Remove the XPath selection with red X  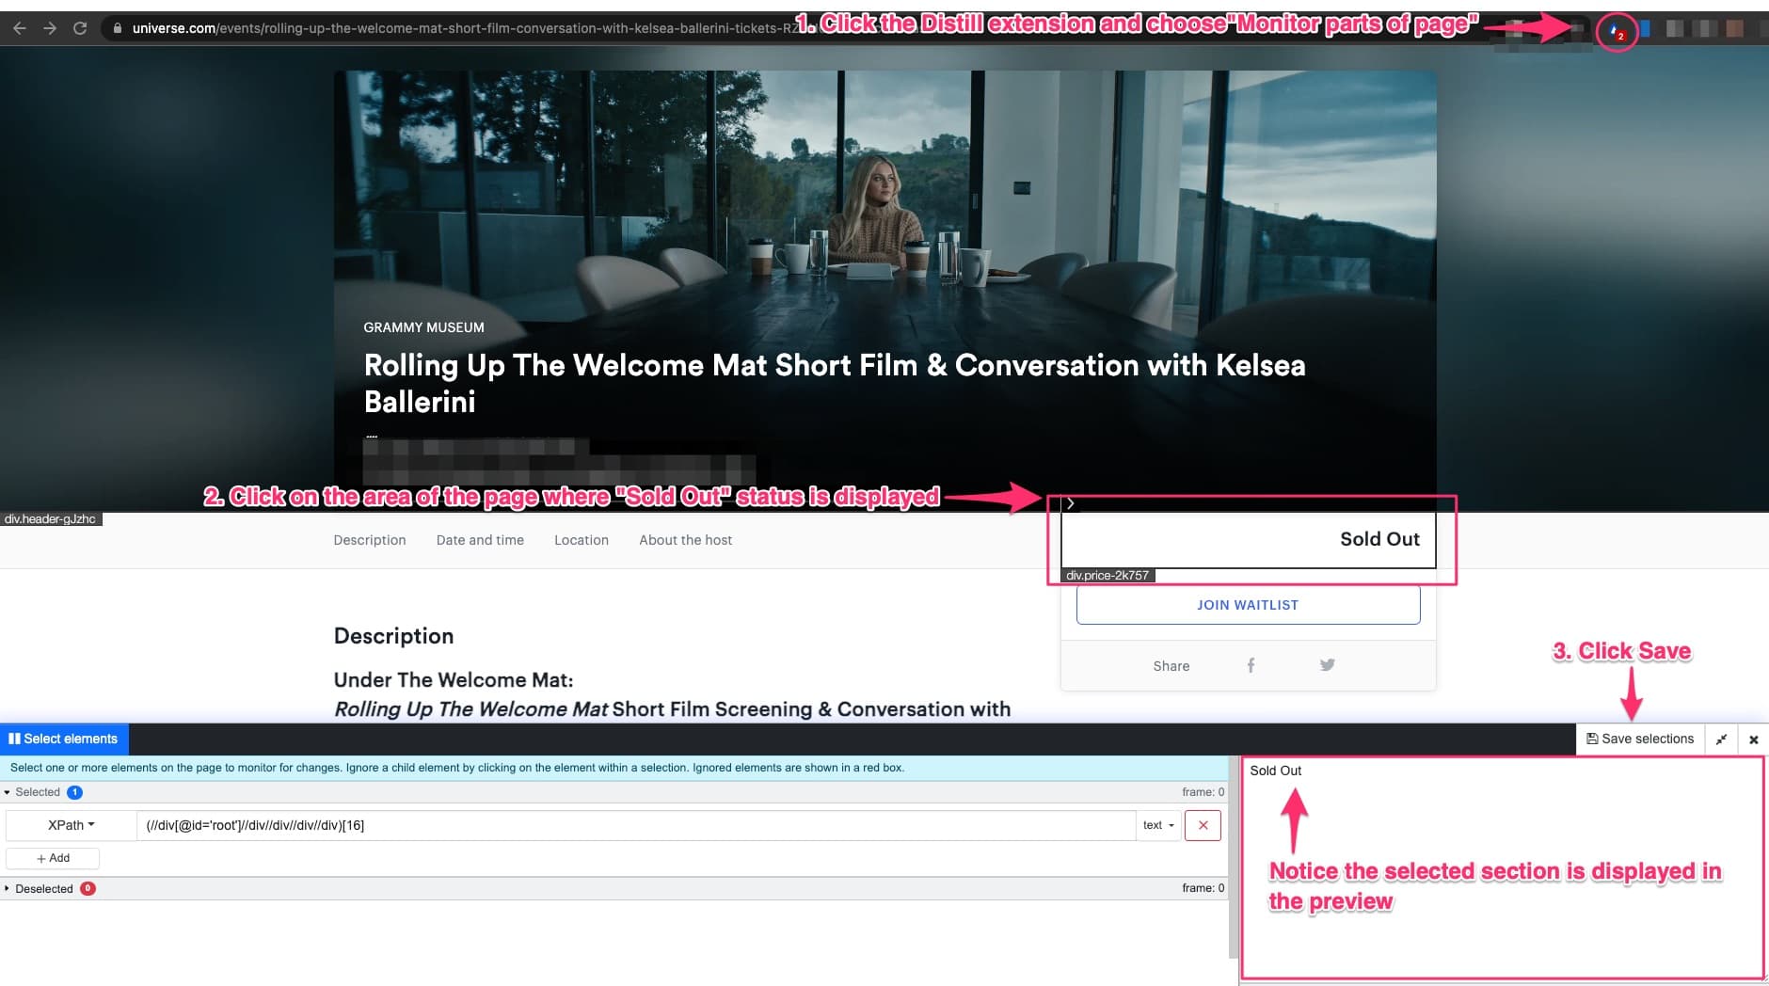coord(1203,825)
